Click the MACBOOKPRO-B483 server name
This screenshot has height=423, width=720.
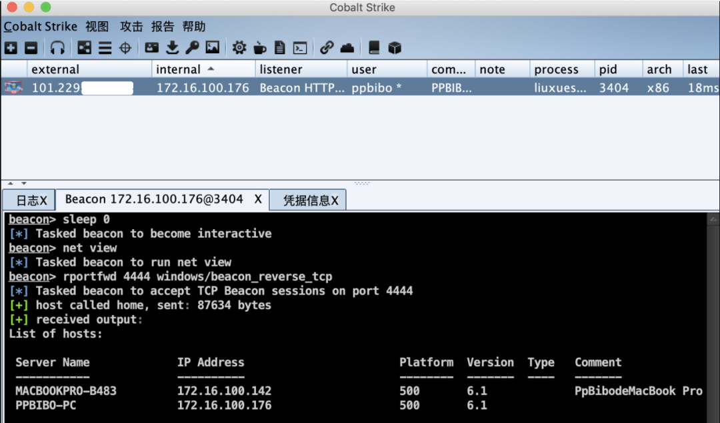click(65, 391)
